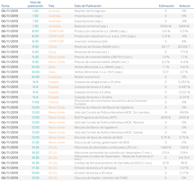Click the Balanza comercial (sep.) entry
Screen dimensions: 196x182
(91, 26)
